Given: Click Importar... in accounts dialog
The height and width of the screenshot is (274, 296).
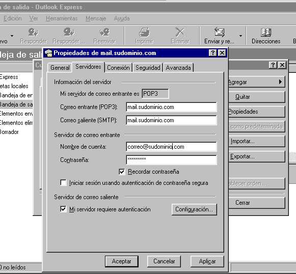Looking at the screenshot, I should click(257, 141).
